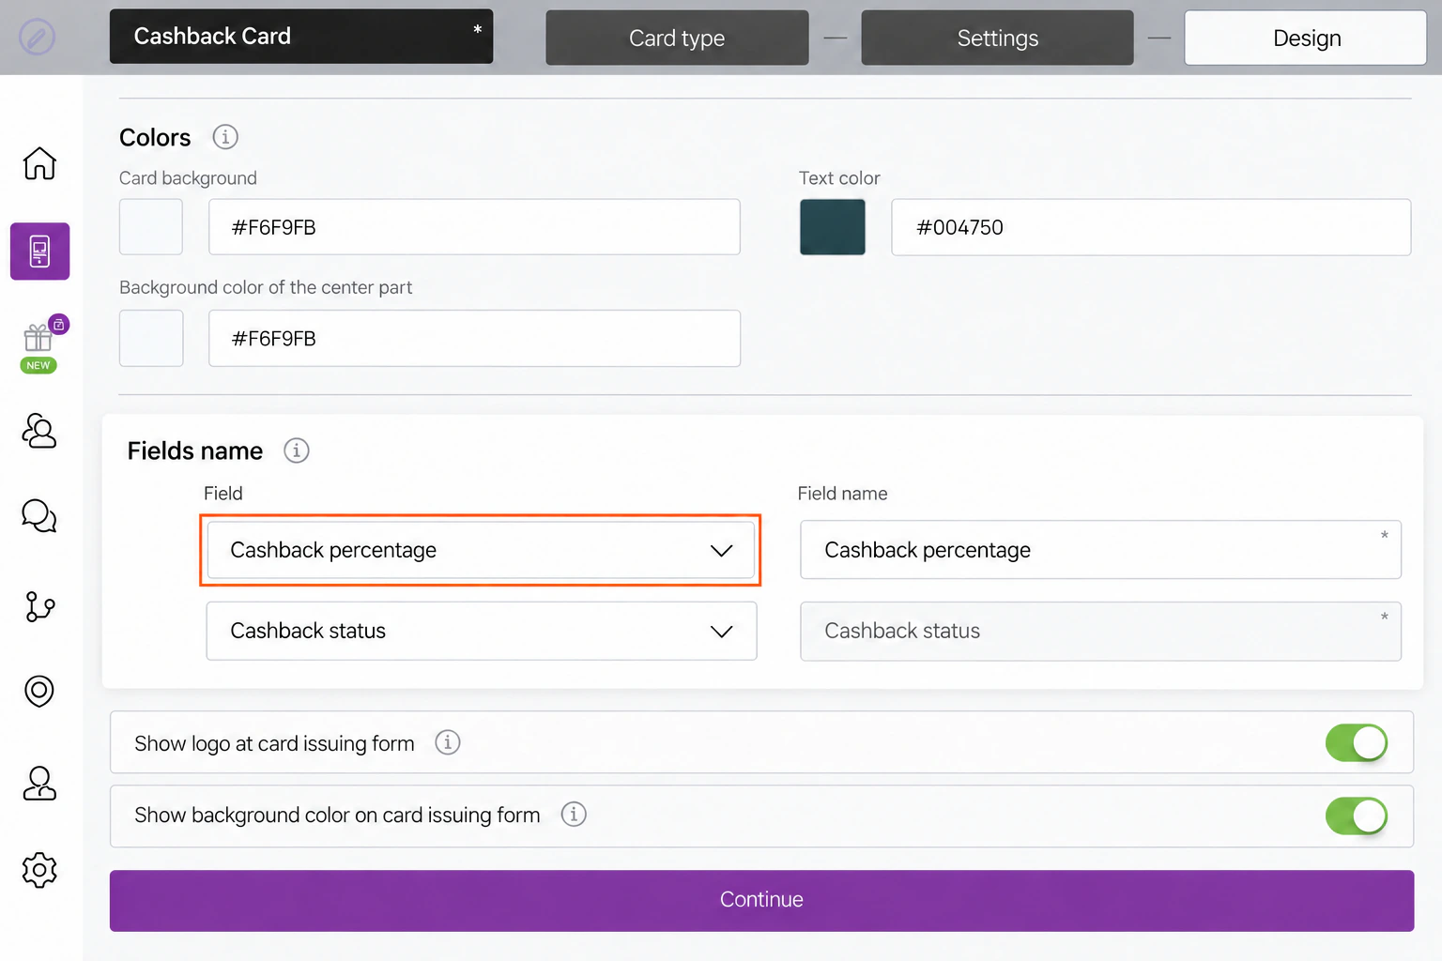This screenshot has height=961, width=1442.
Task: Open the user profile icon in the sidebar
Action: pos(39,783)
